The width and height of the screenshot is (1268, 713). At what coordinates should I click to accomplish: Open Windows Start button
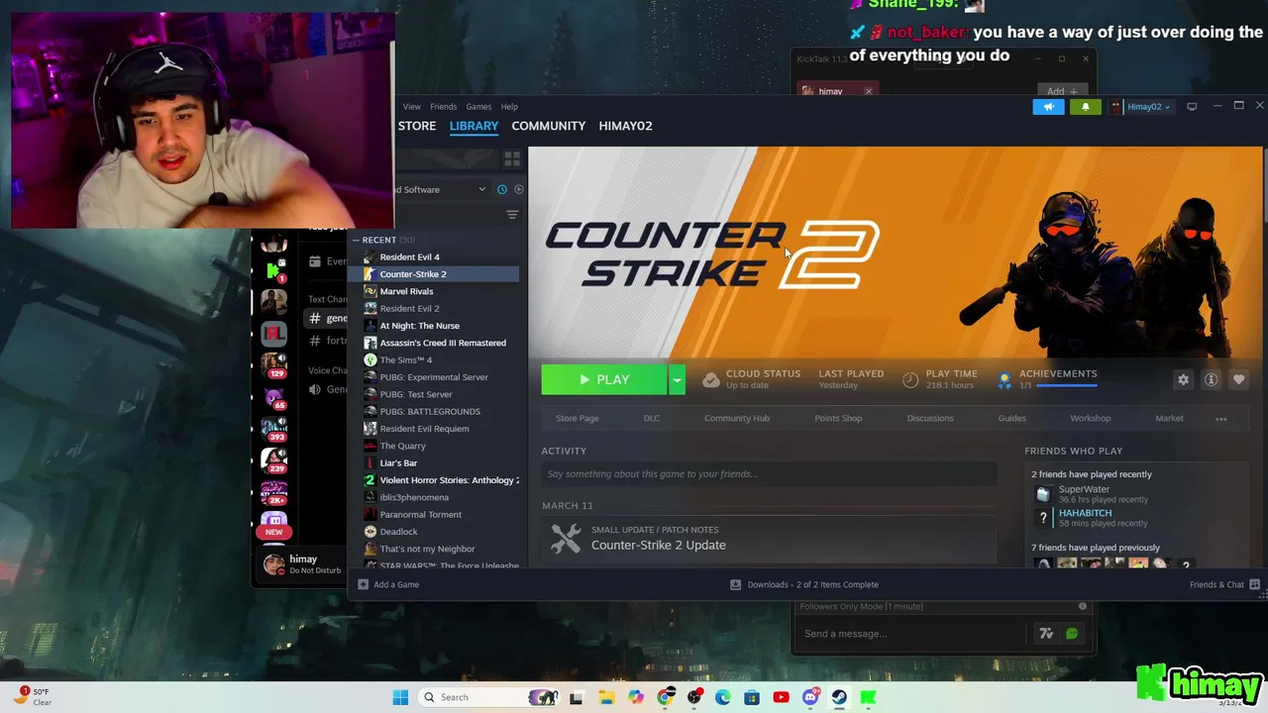pyautogui.click(x=400, y=697)
